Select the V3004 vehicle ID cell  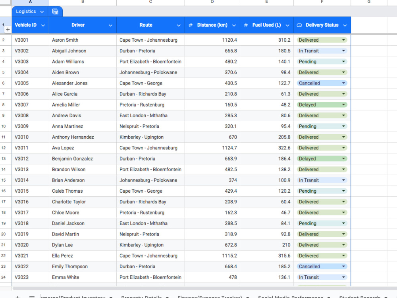[31, 72]
